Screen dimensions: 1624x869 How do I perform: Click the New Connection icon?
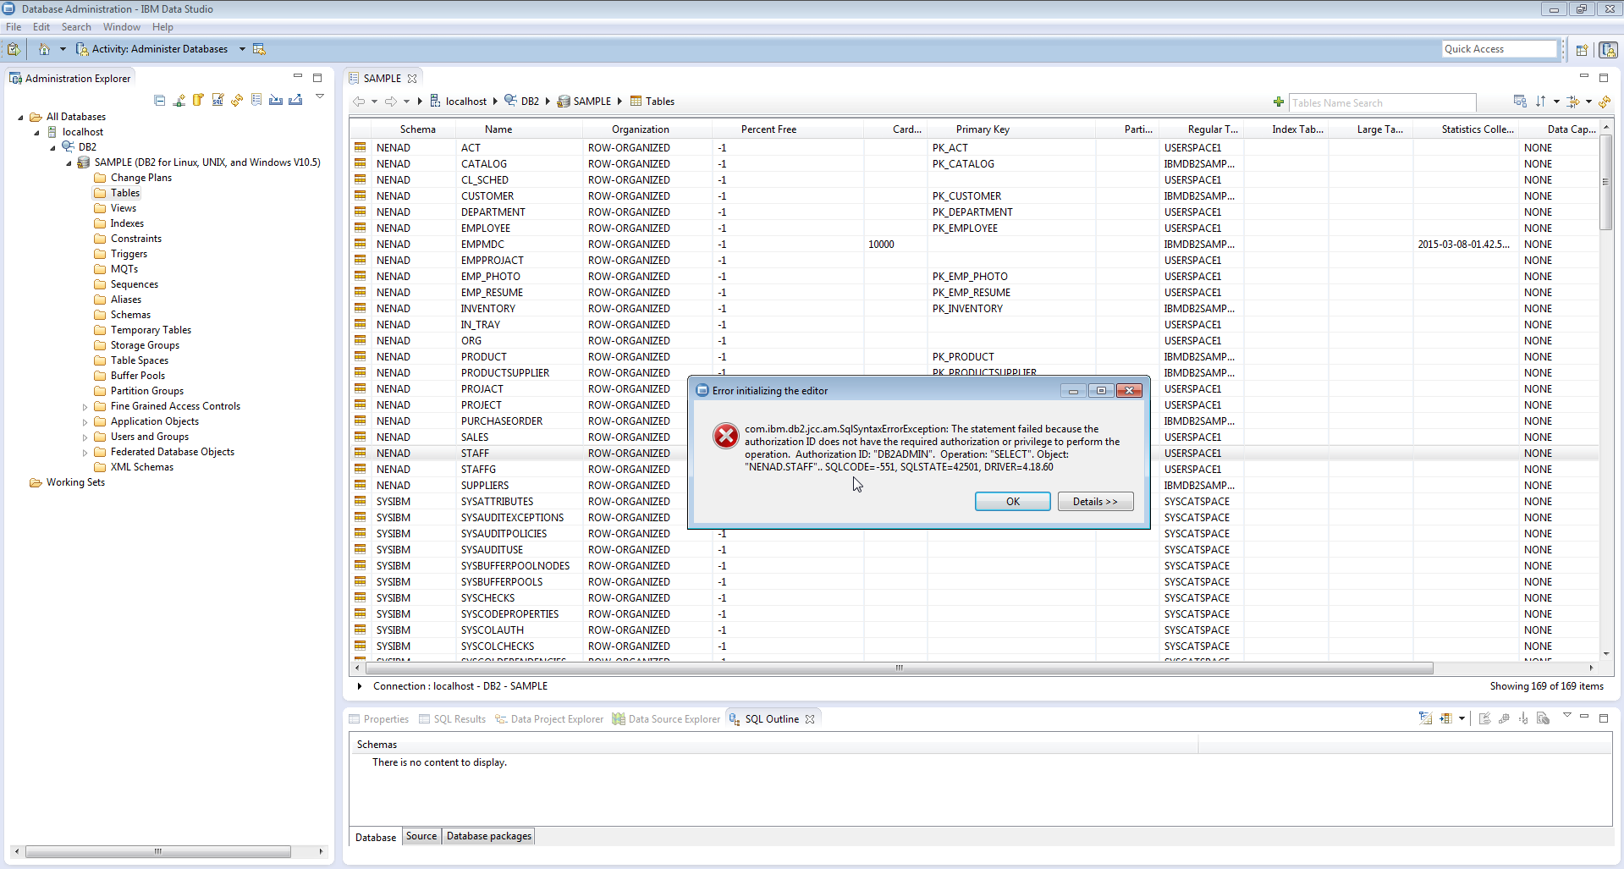point(179,100)
